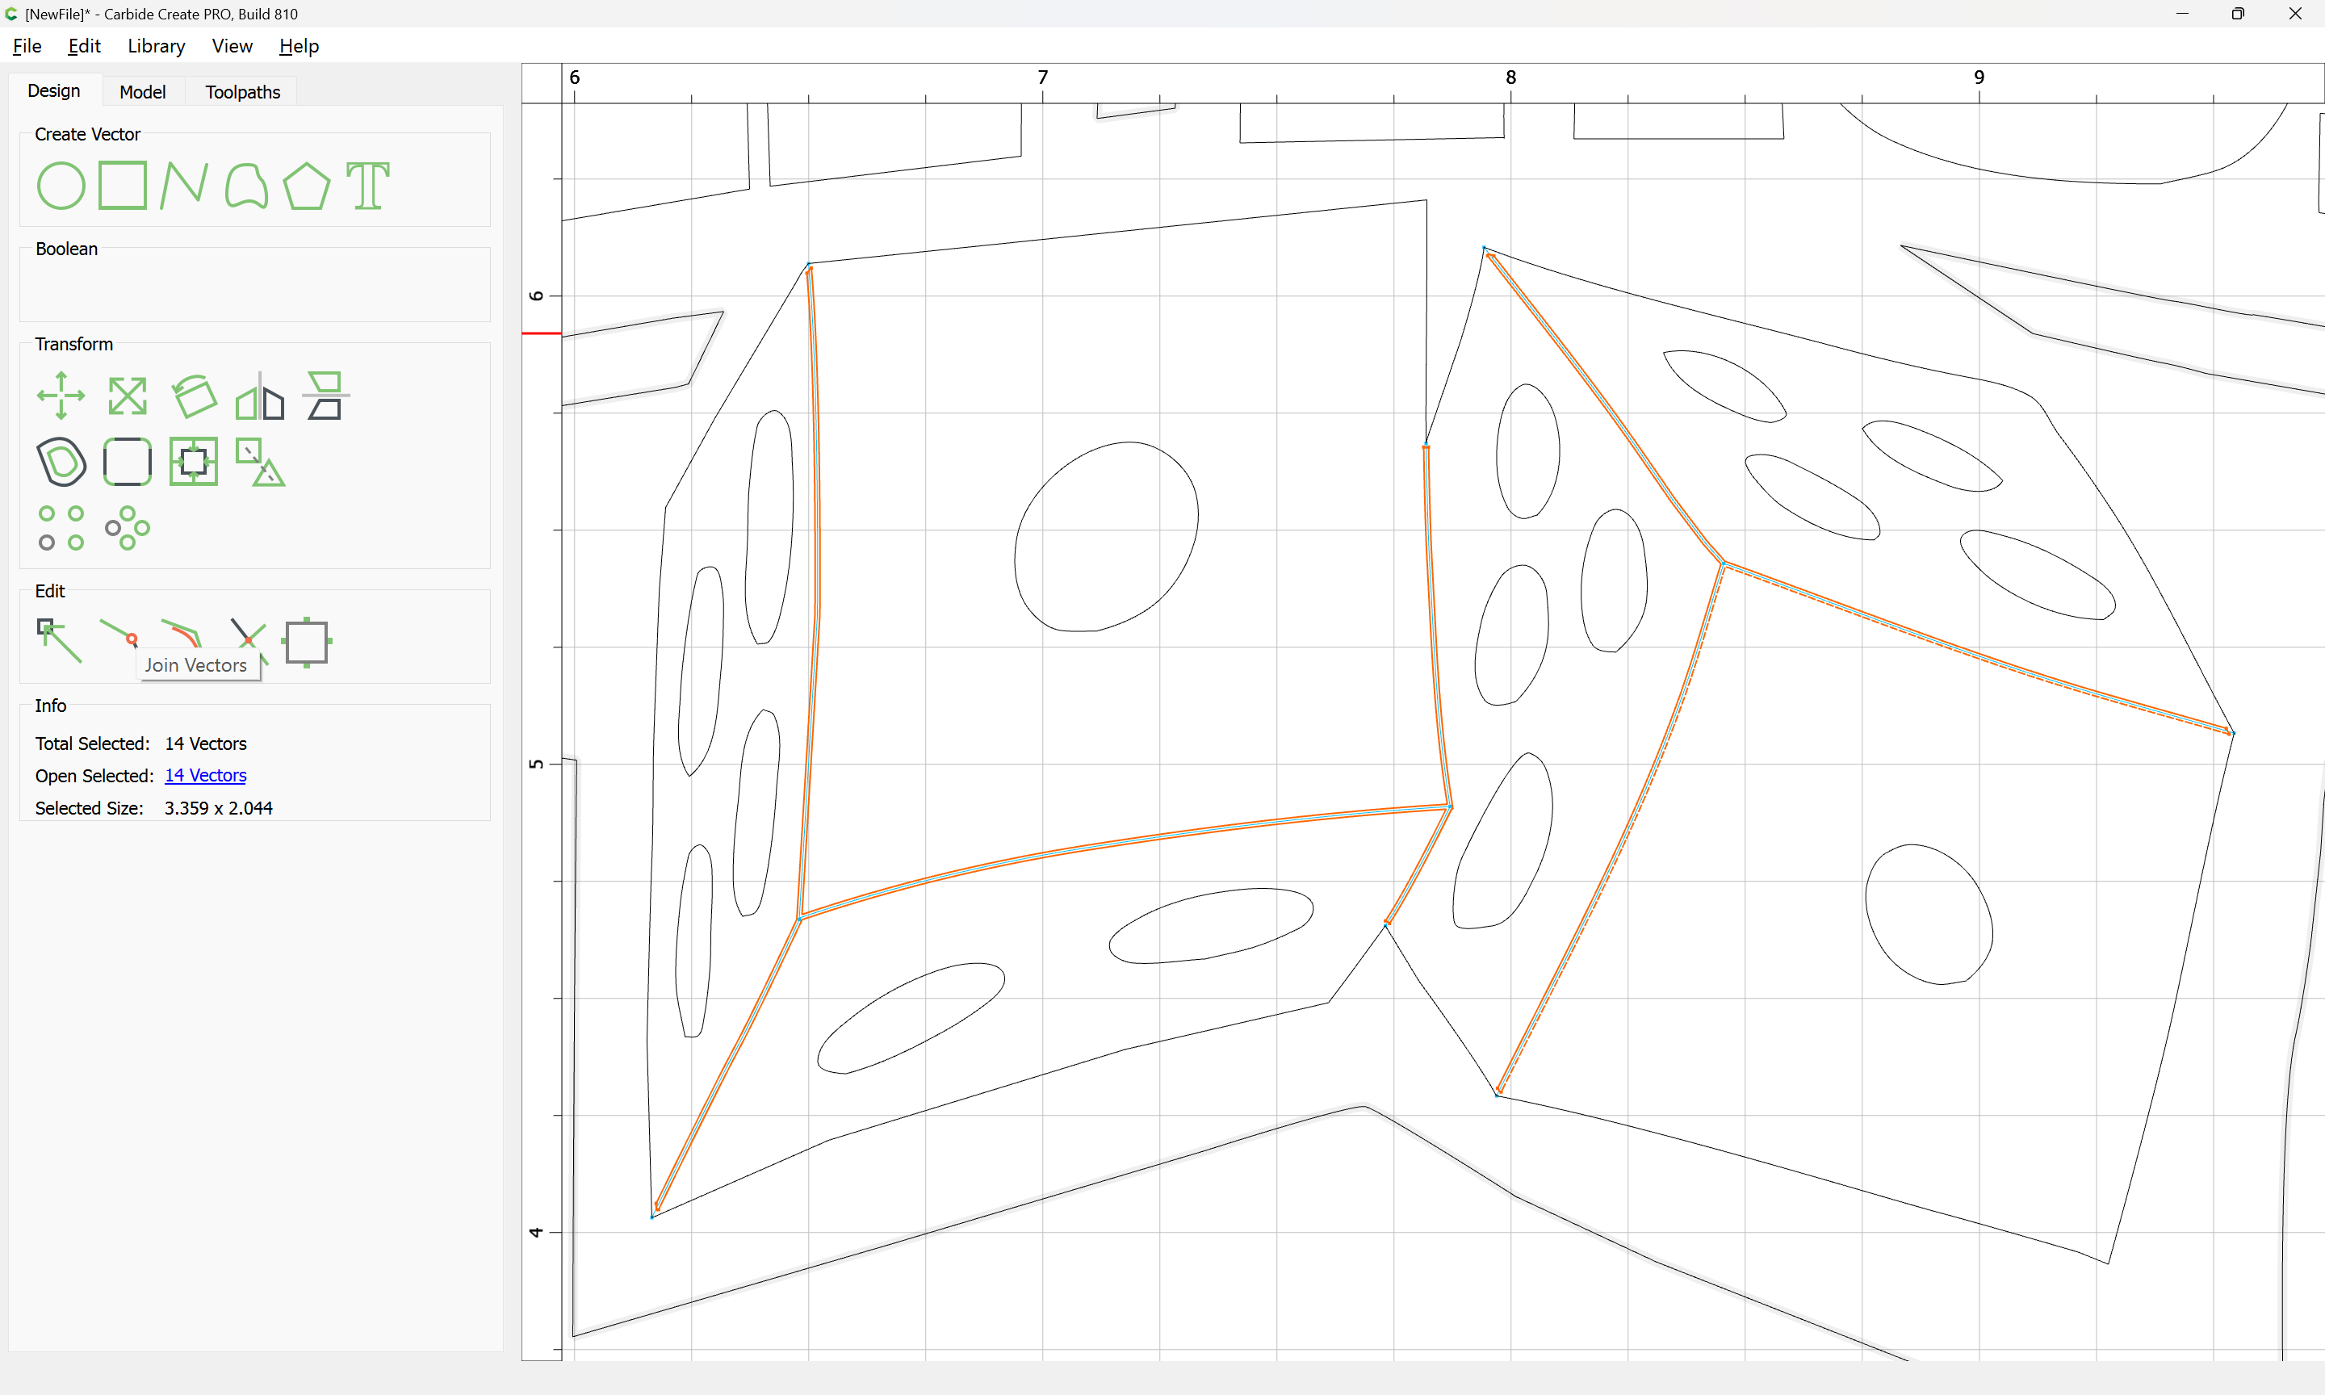
Task: Select the Curve vector tool
Action: pyautogui.click(x=246, y=185)
